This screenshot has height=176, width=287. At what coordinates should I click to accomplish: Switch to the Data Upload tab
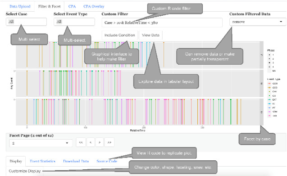[x=20, y=6]
